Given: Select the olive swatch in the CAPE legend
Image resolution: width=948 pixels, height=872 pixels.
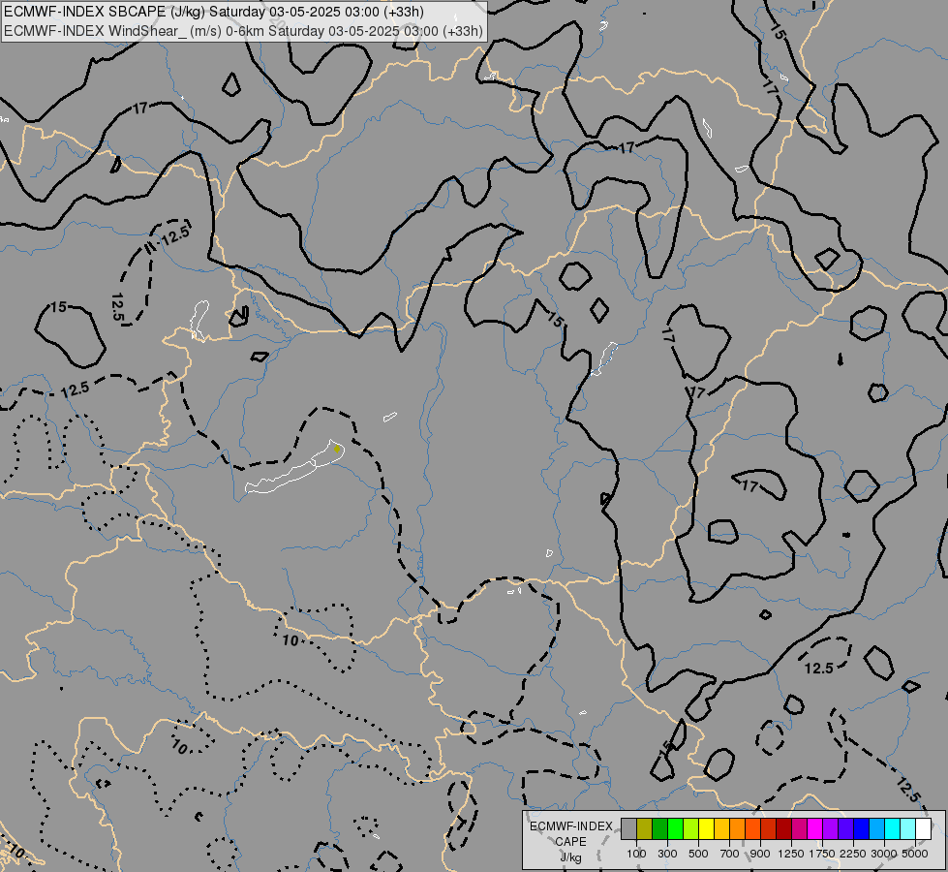Looking at the screenshot, I should (x=645, y=828).
